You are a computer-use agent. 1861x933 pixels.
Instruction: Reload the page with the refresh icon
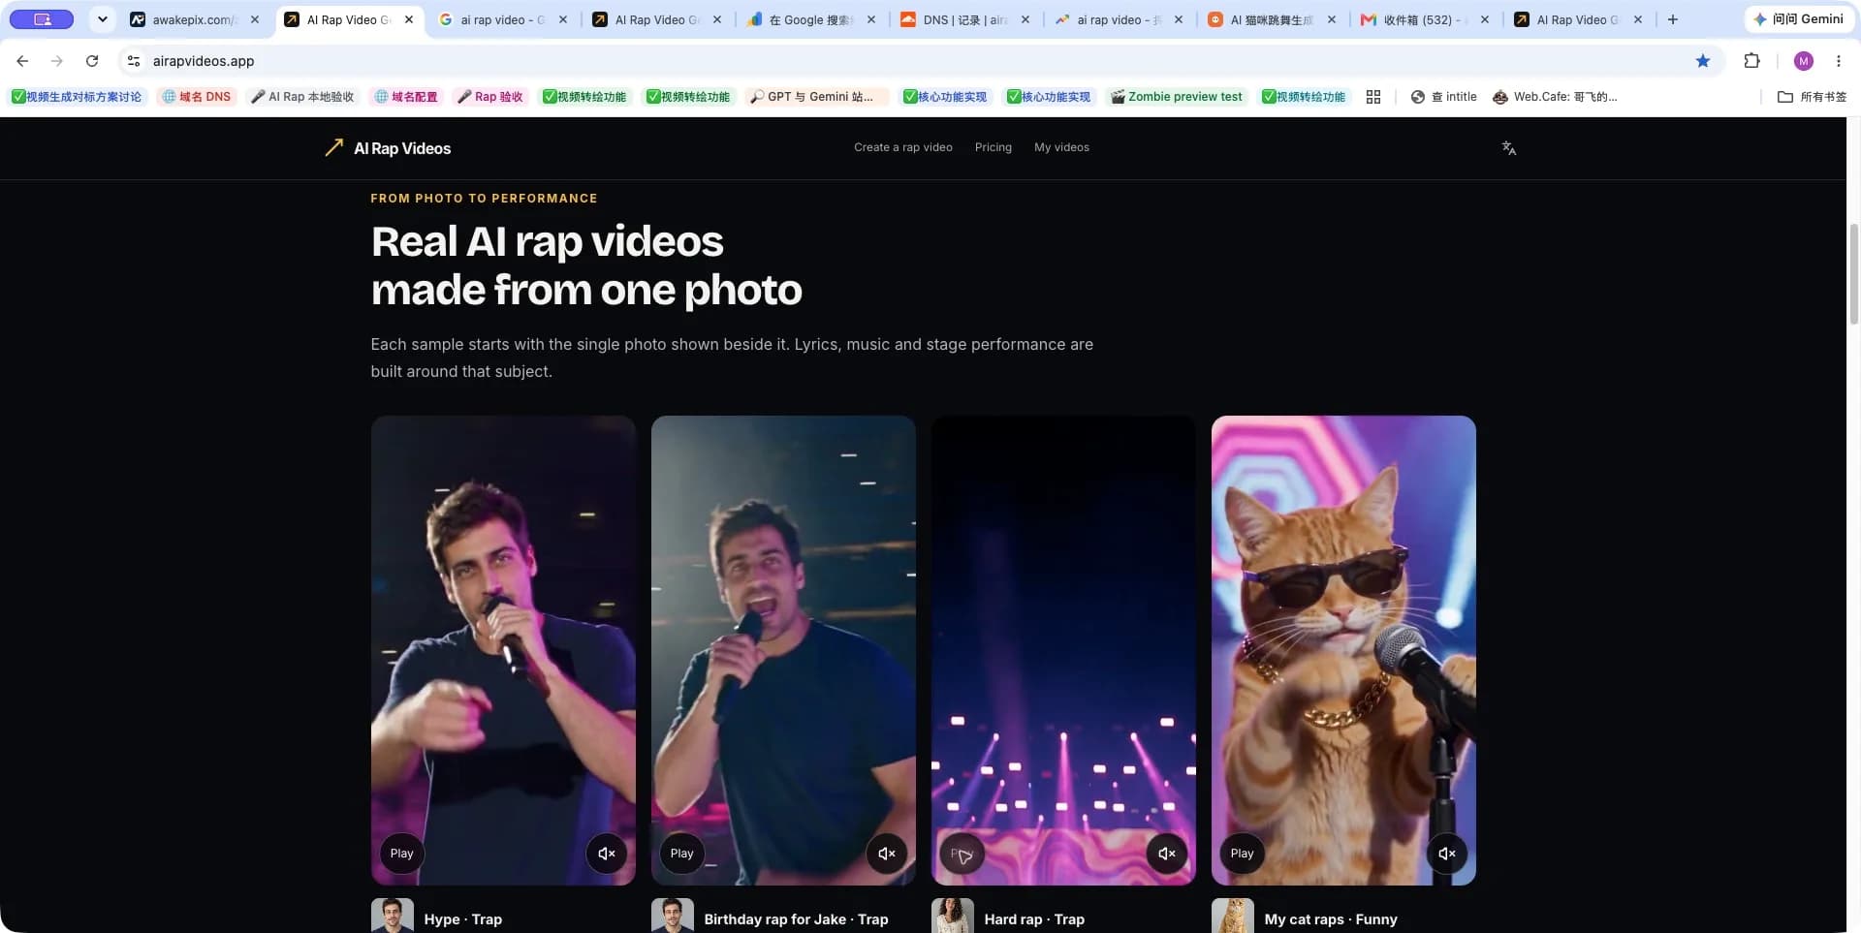[92, 61]
